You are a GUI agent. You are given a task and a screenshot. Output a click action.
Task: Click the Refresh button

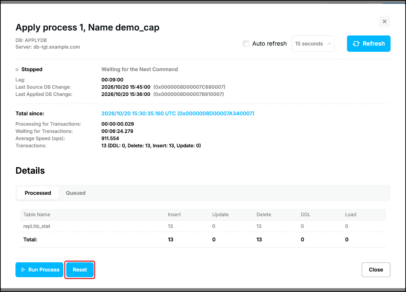(368, 44)
